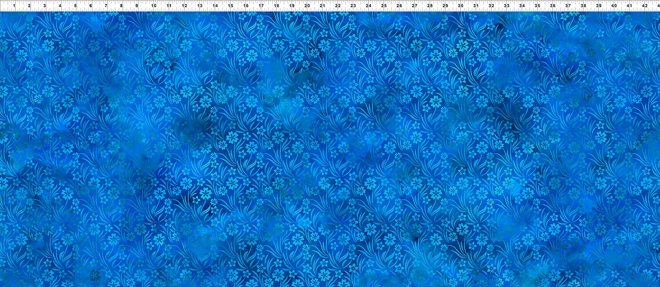Select the 40 inch ruler mark

[x=614, y=6]
